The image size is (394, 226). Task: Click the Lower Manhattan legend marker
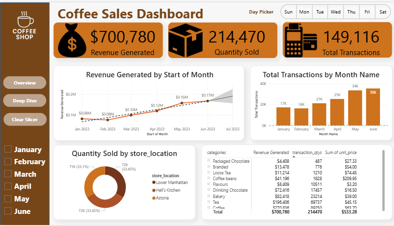[154, 182]
